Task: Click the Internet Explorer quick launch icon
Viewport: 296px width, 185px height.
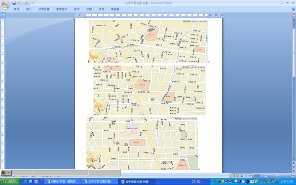Action: [26, 182]
